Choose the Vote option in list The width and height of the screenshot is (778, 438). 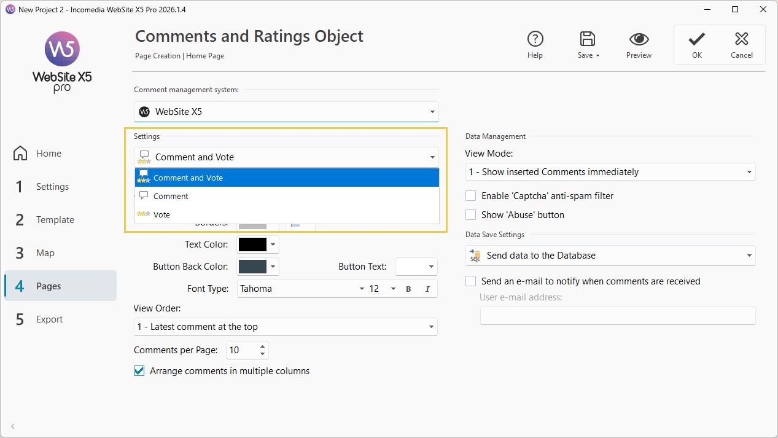(x=161, y=215)
